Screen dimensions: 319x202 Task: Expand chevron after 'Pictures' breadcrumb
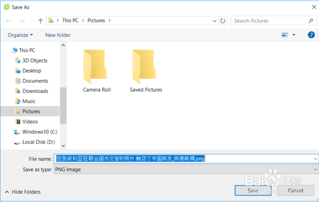coord(109,21)
